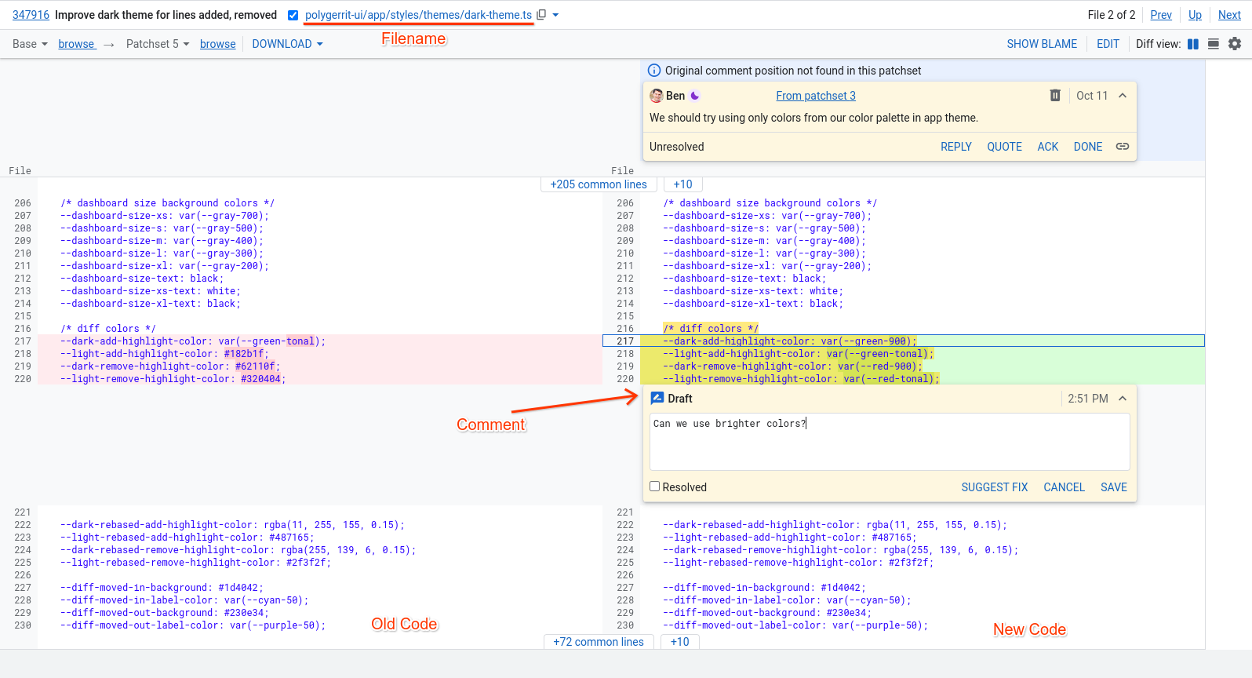Click the info icon beside original comment notice
Image resolution: width=1252 pixels, height=678 pixels.
click(x=654, y=71)
